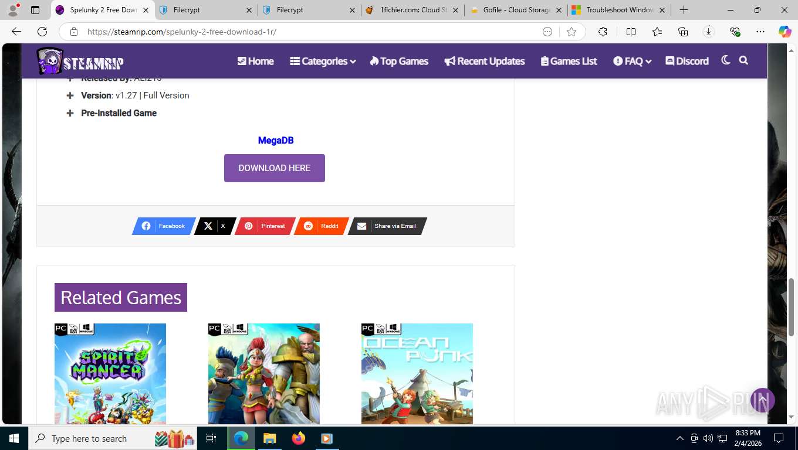Open the Spirit Mancer game thumbnail
Screen dimensions: 798x450
coord(110,374)
